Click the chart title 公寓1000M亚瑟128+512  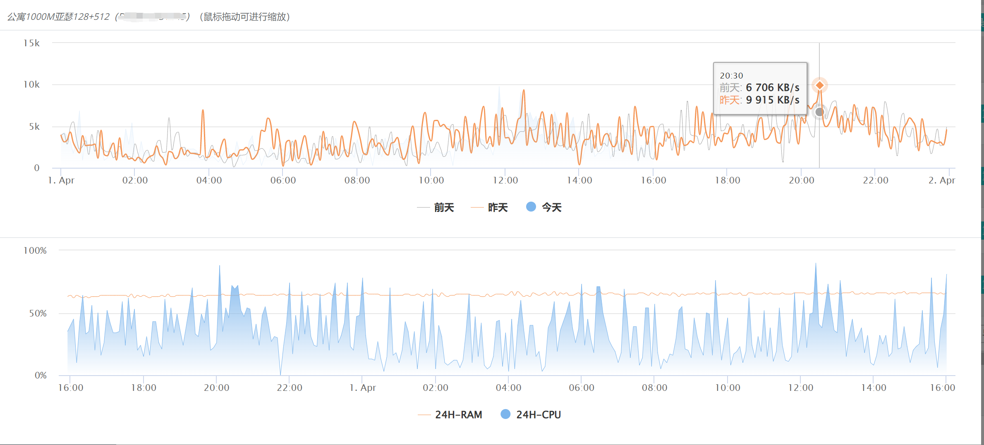[x=58, y=17]
